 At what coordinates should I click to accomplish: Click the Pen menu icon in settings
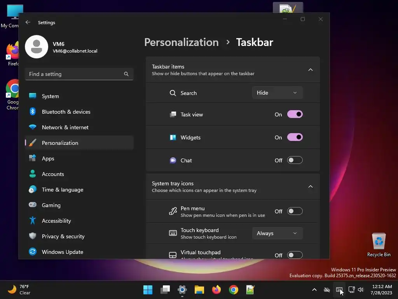(x=173, y=211)
